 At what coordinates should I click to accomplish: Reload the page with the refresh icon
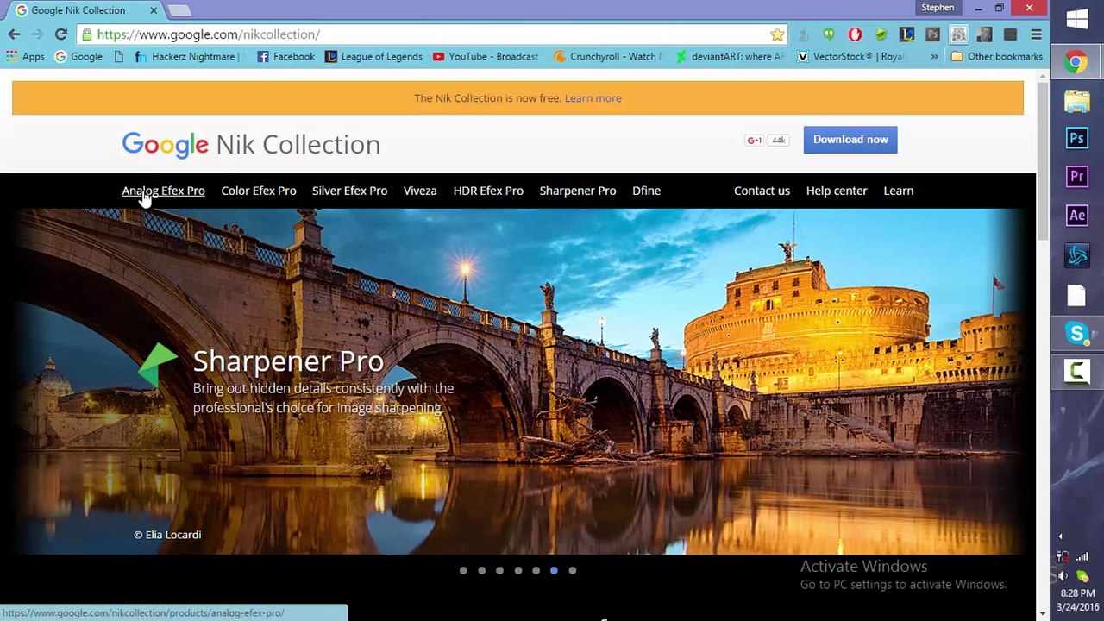tap(60, 34)
